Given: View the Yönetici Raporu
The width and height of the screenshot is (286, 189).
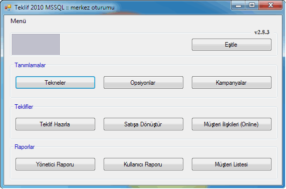Looking at the screenshot, I should pyautogui.click(x=55, y=164).
